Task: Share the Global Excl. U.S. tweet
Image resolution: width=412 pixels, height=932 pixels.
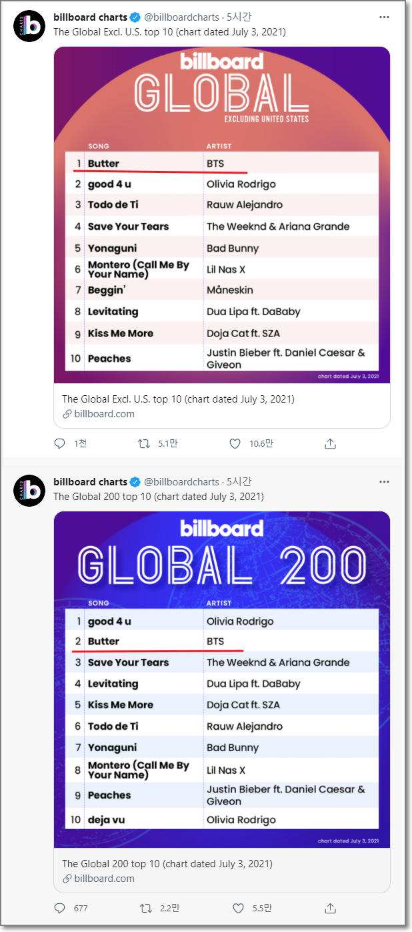Action: point(330,443)
